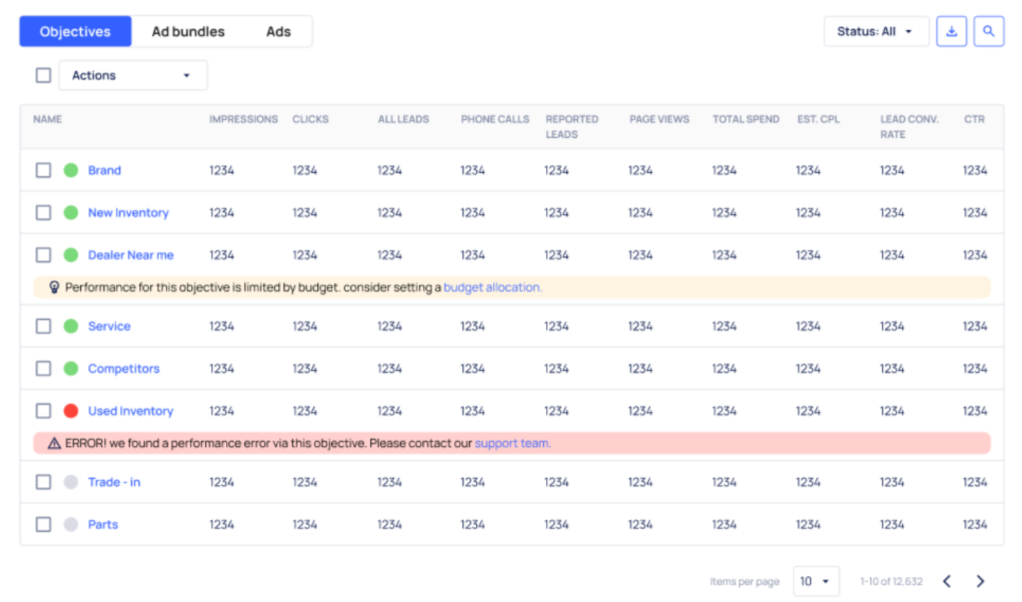
Task: Click the green status dot beside Brand
Action: point(71,170)
